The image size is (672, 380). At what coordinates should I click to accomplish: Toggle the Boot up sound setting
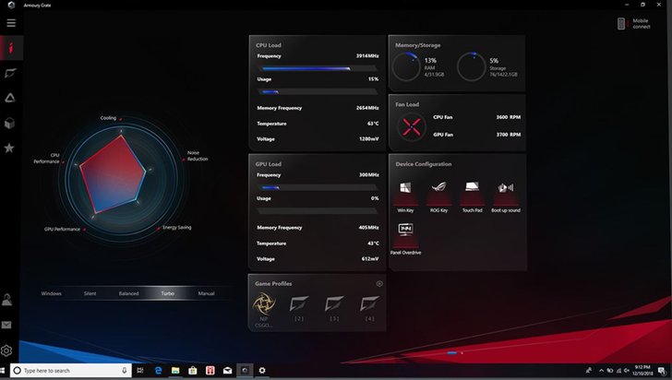pyautogui.click(x=506, y=196)
